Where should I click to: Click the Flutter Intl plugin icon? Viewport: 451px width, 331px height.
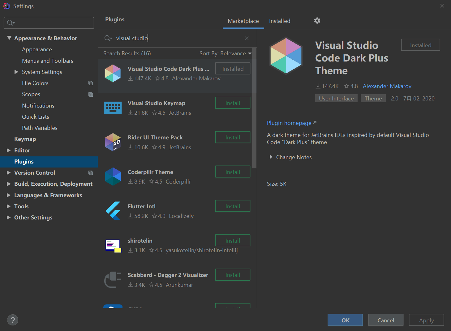(x=113, y=211)
